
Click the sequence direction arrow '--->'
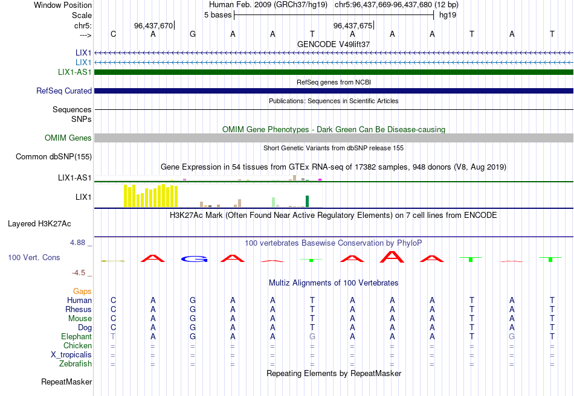pos(86,35)
